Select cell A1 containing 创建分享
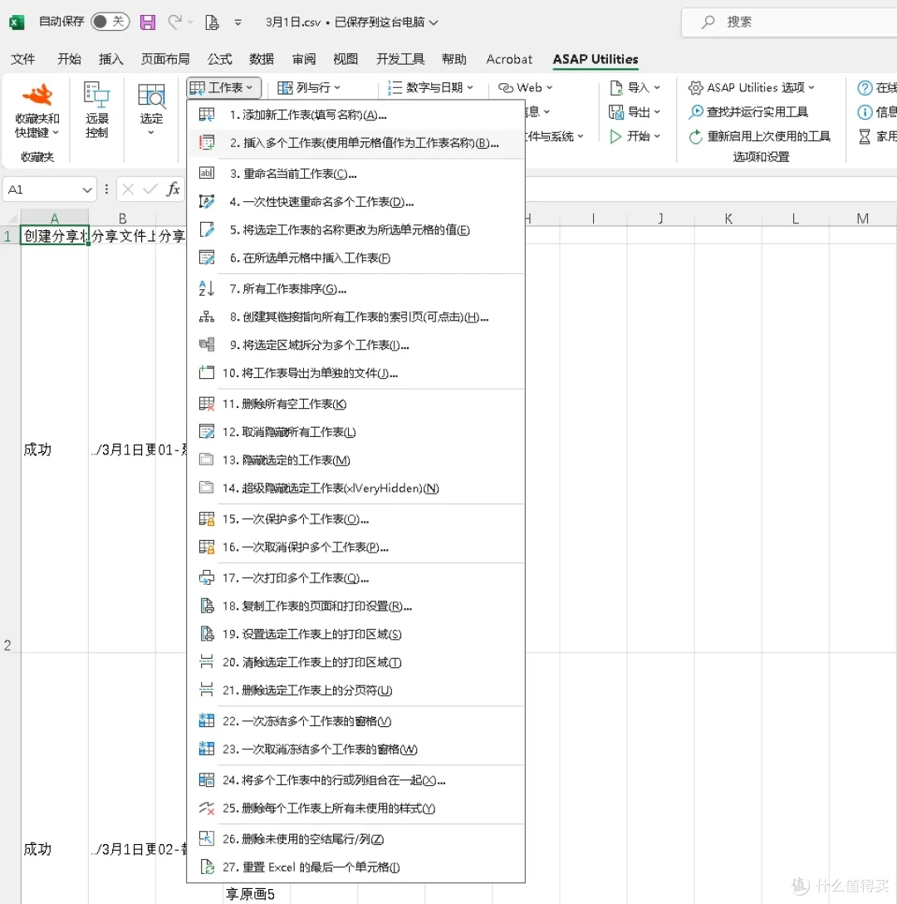Image resolution: width=897 pixels, height=904 pixels. [55, 235]
